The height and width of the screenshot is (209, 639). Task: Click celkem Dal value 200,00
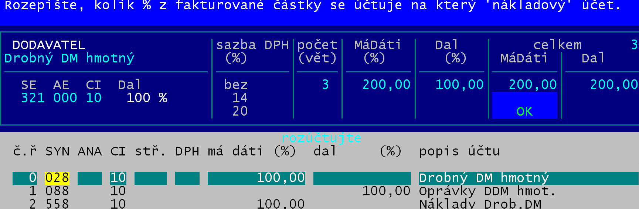click(614, 85)
